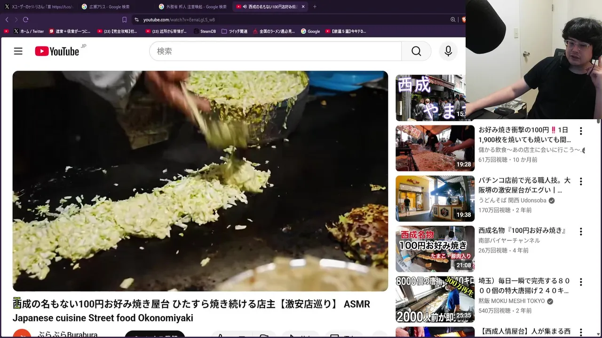Bookmark this page using the bookmark icon

pos(124,20)
